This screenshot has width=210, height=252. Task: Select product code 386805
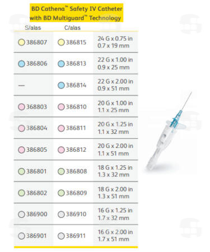(36, 150)
